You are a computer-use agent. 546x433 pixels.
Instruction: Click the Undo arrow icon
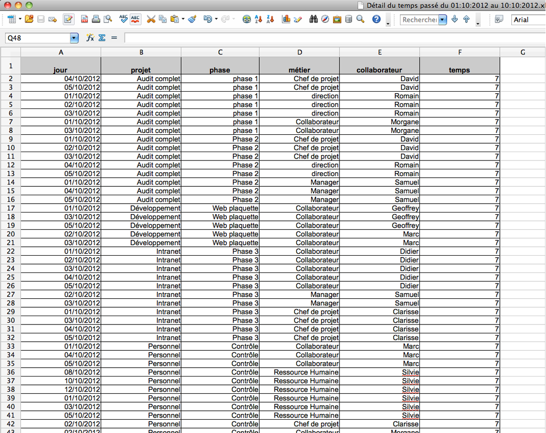pos(207,19)
